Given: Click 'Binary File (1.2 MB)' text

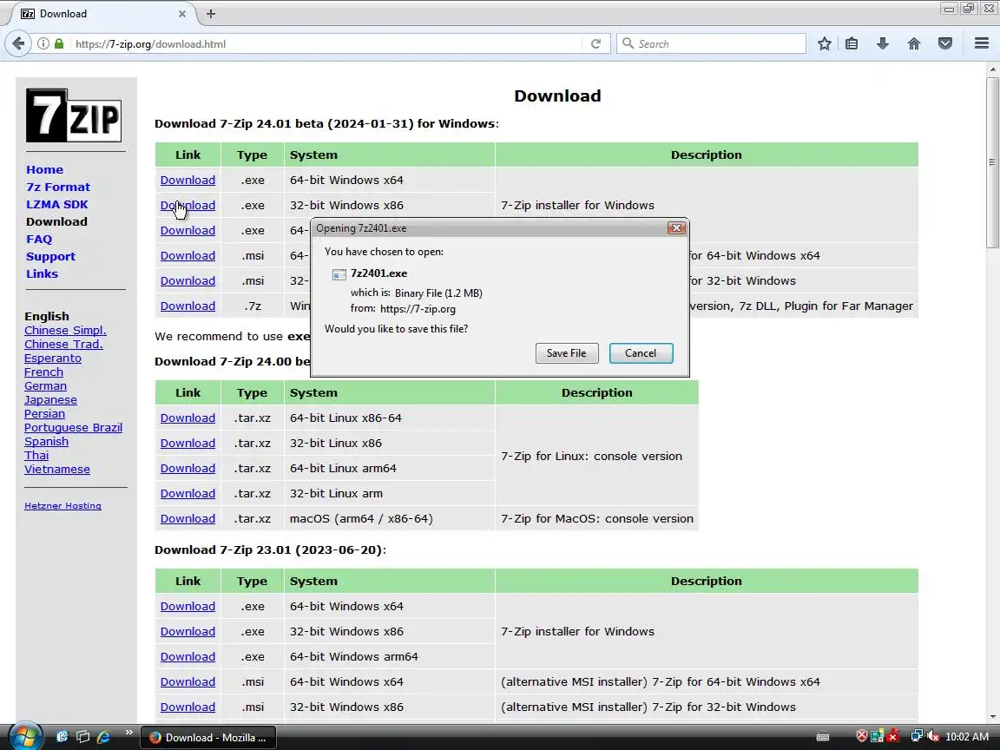Looking at the screenshot, I should click(438, 293).
